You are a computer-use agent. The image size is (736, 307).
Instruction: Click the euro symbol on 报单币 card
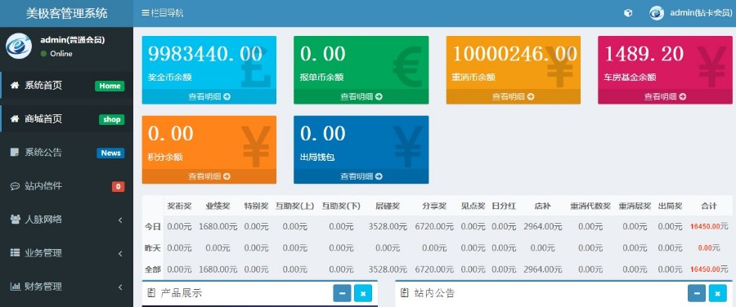click(x=408, y=67)
